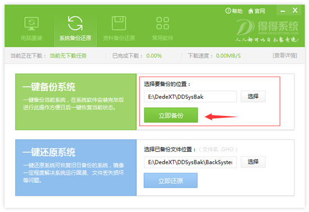
Task: Click the 选择要备份的位置 label
Action: click(167, 84)
